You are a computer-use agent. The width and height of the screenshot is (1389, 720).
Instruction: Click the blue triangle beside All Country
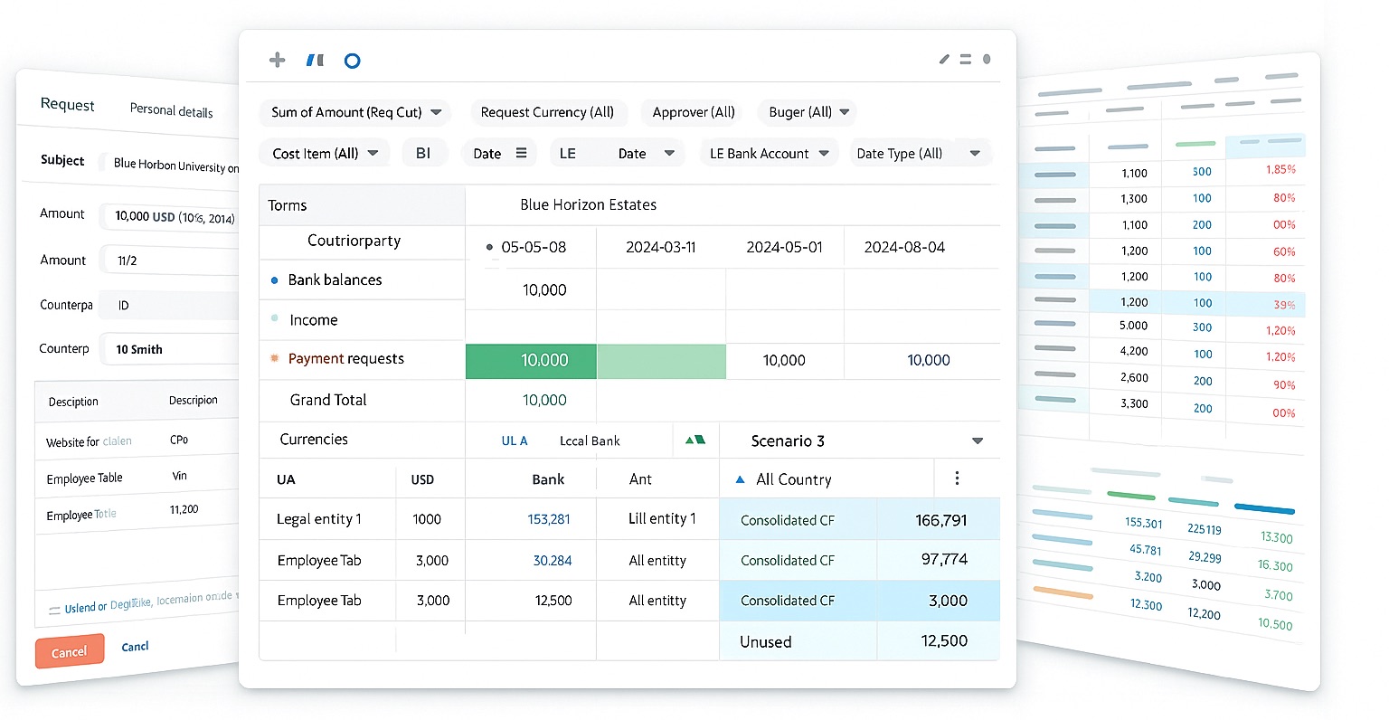point(741,479)
